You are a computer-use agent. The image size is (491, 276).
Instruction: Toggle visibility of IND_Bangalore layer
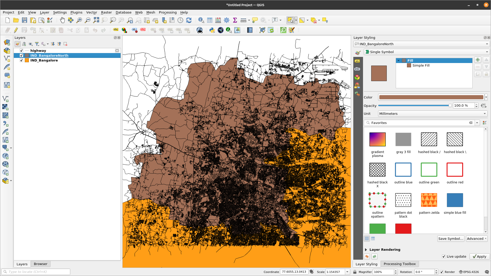click(21, 60)
